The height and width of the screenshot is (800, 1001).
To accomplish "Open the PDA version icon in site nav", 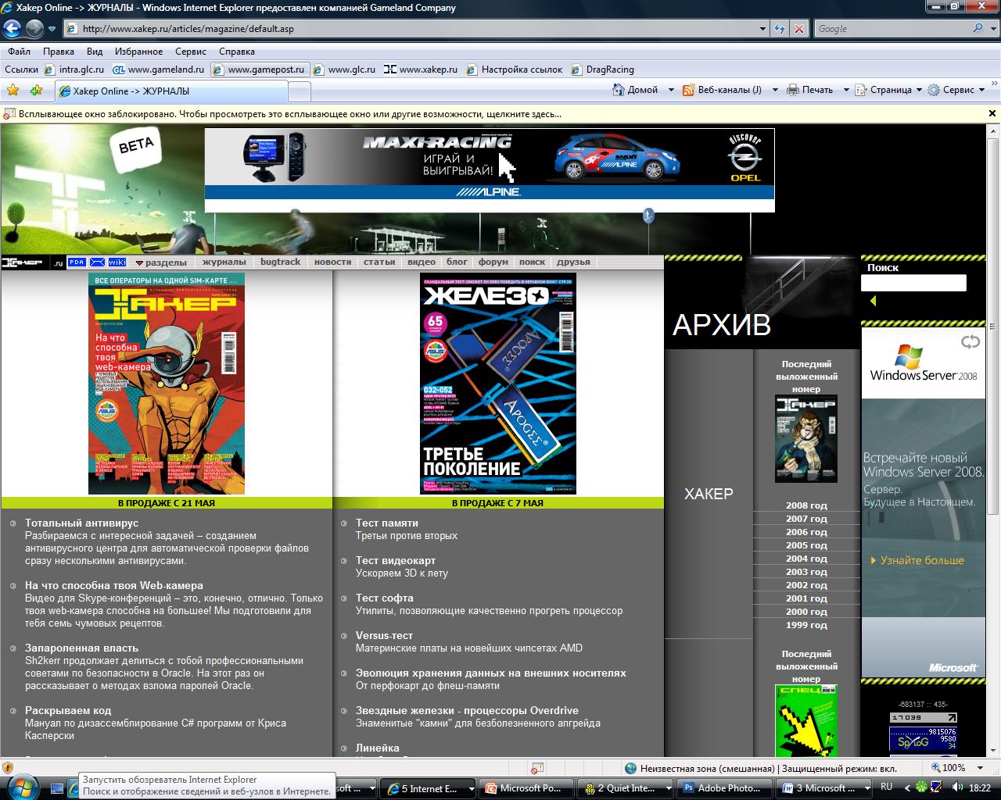I will 77,262.
